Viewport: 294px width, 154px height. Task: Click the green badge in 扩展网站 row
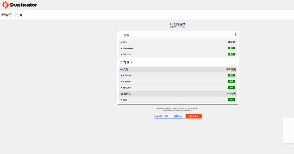click(x=231, y=81)
